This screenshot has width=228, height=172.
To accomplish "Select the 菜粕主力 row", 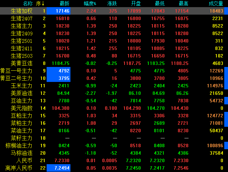I will 114,123.
